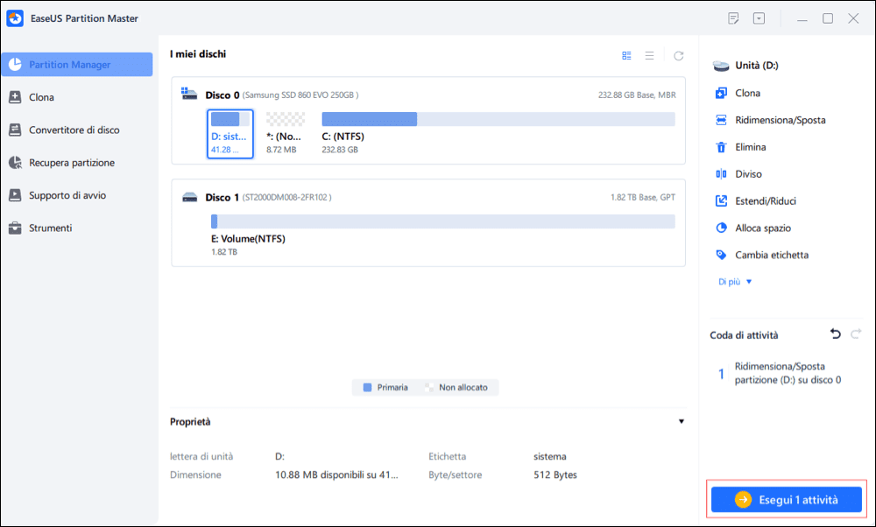Screen dimensions: 876x527
Task: Refresh the disk list
Action: coord(678,56)
